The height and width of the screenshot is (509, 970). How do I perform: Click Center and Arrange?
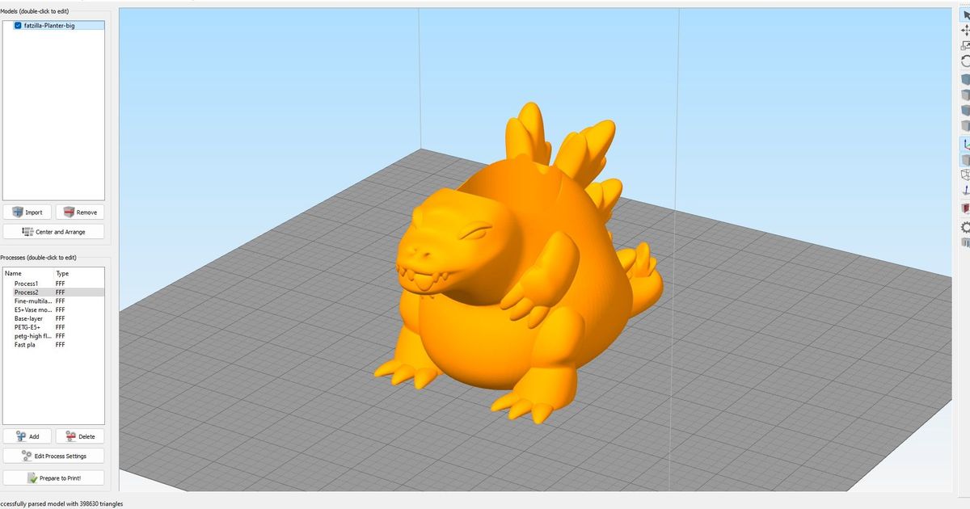(53, 231)
